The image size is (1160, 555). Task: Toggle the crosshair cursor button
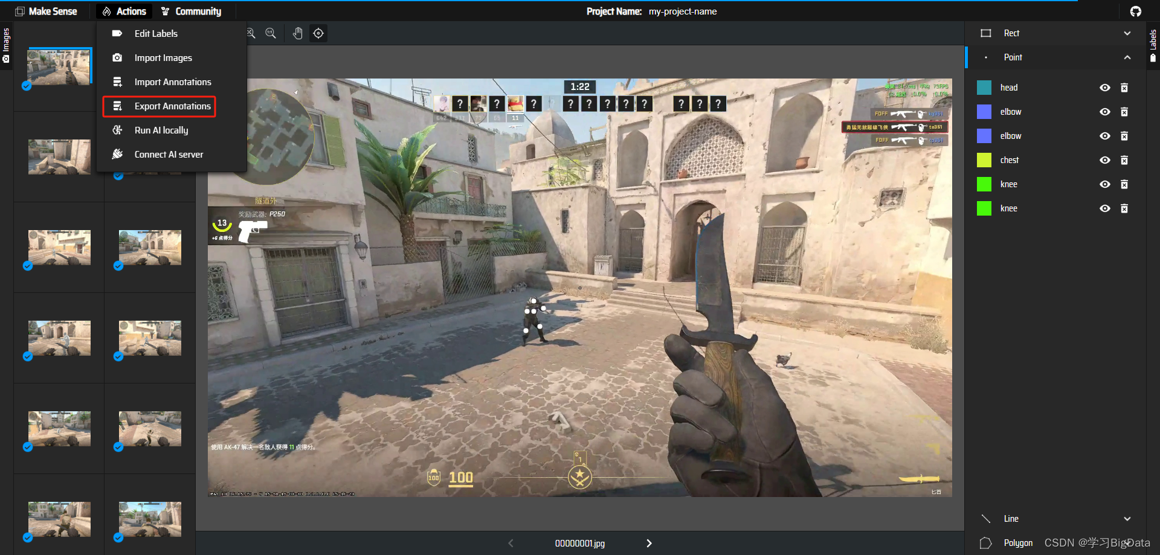pos(318,33)
